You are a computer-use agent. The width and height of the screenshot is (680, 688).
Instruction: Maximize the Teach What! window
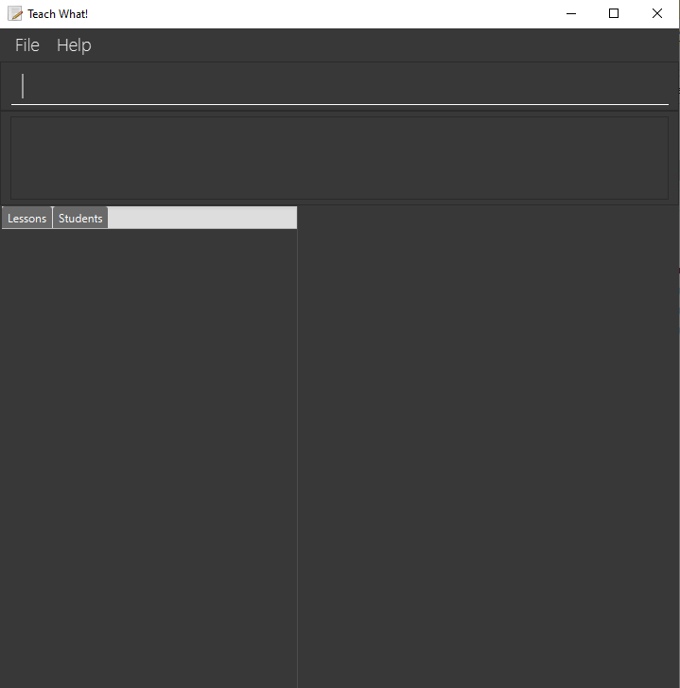tap(614, 13)
